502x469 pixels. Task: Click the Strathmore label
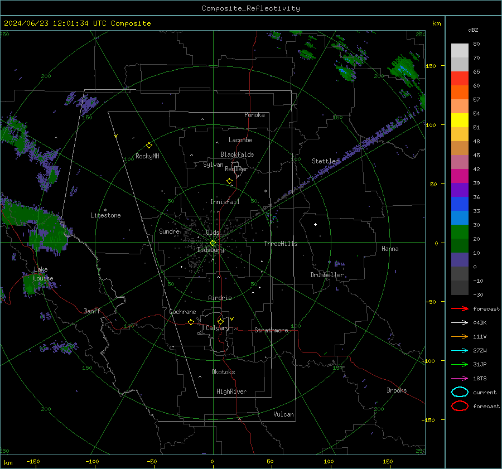click(271, 330)
